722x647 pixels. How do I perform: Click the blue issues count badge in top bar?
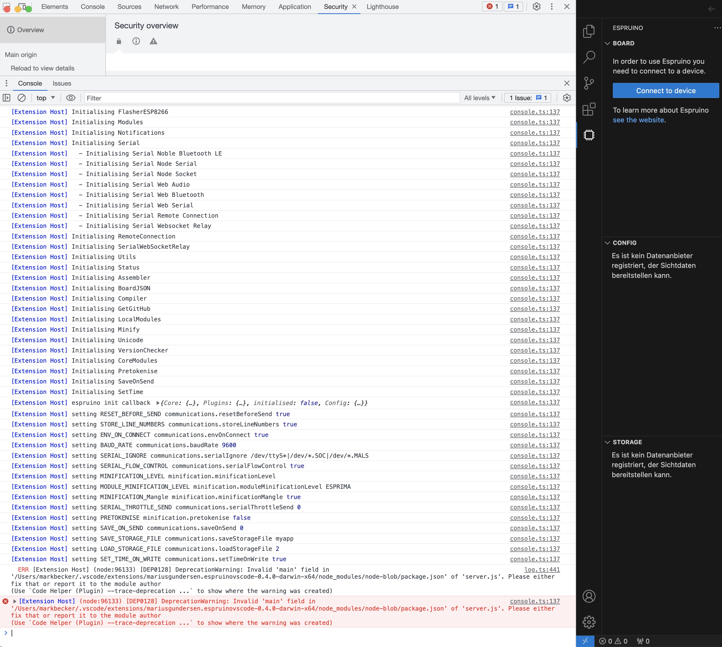(513, 6)
